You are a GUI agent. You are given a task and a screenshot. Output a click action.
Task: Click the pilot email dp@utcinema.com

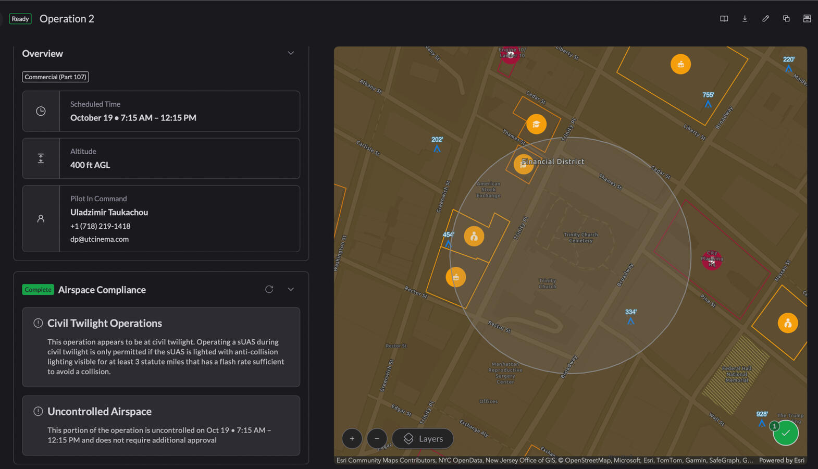point(100,239)
